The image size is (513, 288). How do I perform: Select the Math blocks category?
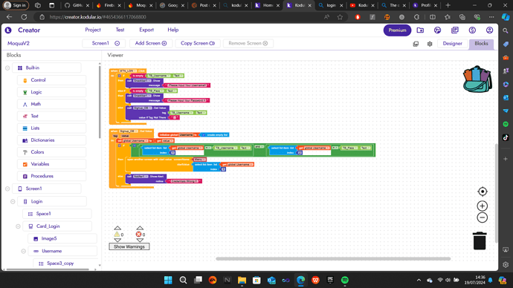pos(51,104)
